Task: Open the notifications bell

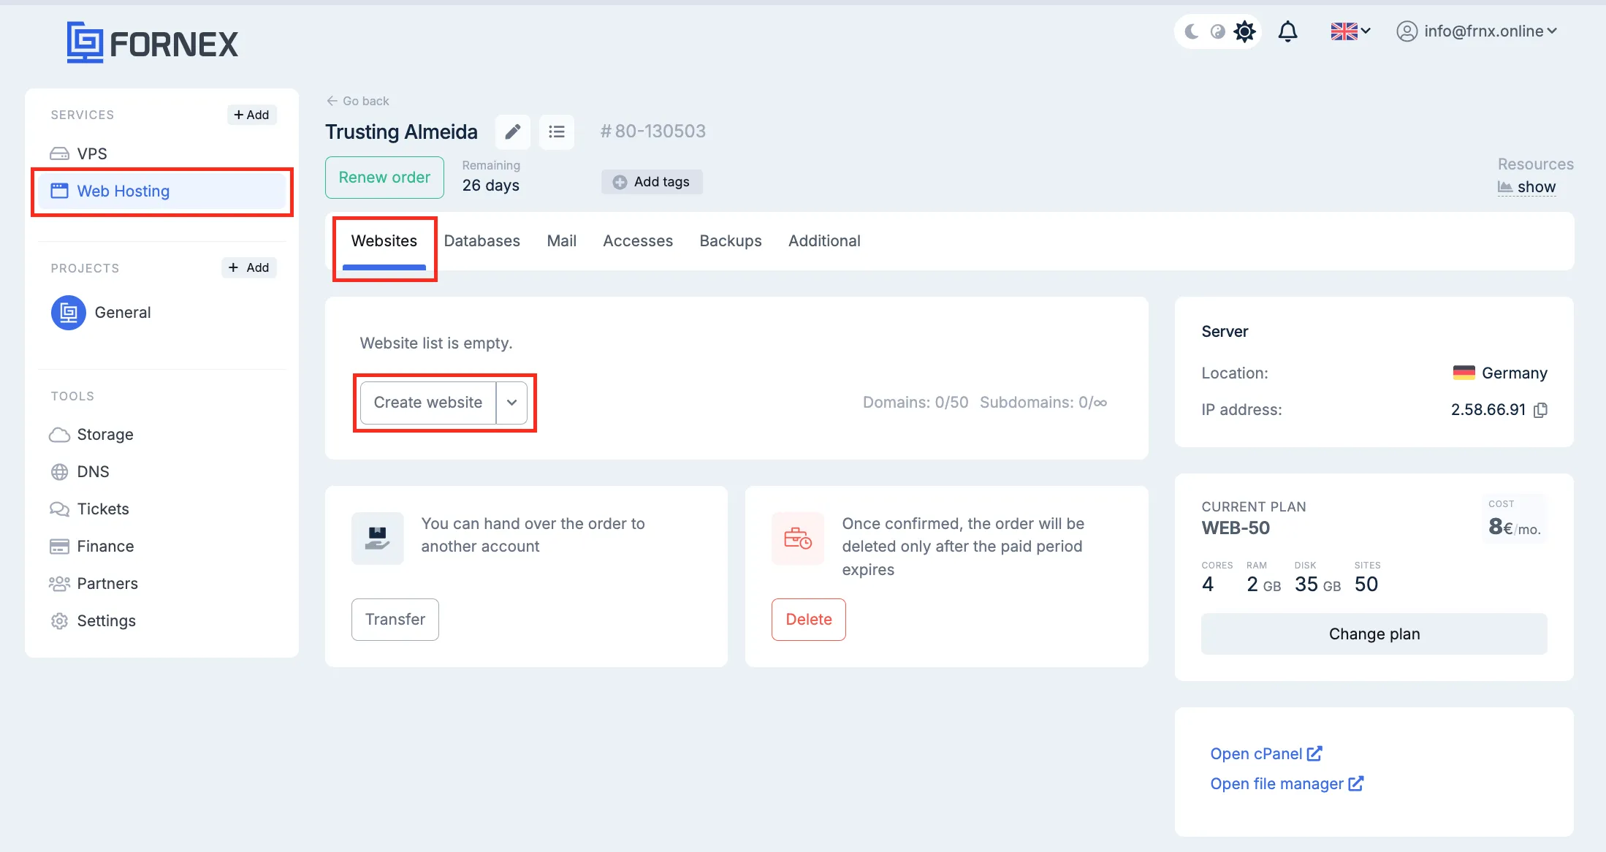Action: coord(1288,31)
